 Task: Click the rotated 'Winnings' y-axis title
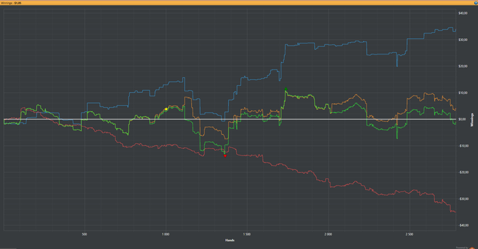(473, 119)
